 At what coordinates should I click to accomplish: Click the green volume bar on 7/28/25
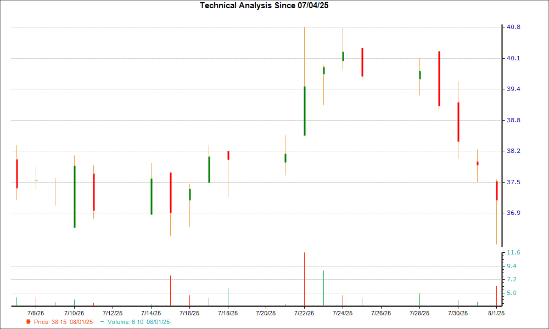pyautogui.click(x=419, y=300)
